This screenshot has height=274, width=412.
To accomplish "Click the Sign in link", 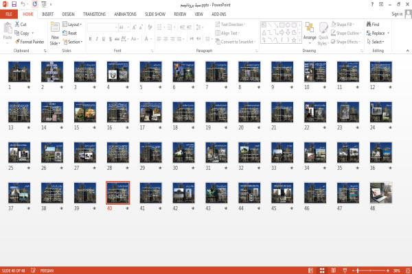I will tap(397, 14).
